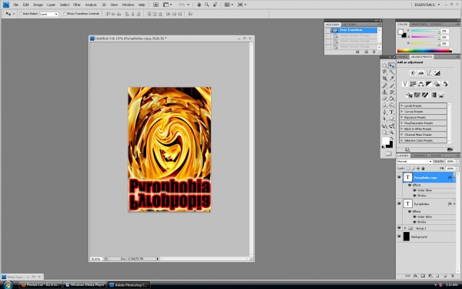Screen dimensions: 462x289
Task: Hide the Pyrophobia text layer
Action: click(399, 203)
